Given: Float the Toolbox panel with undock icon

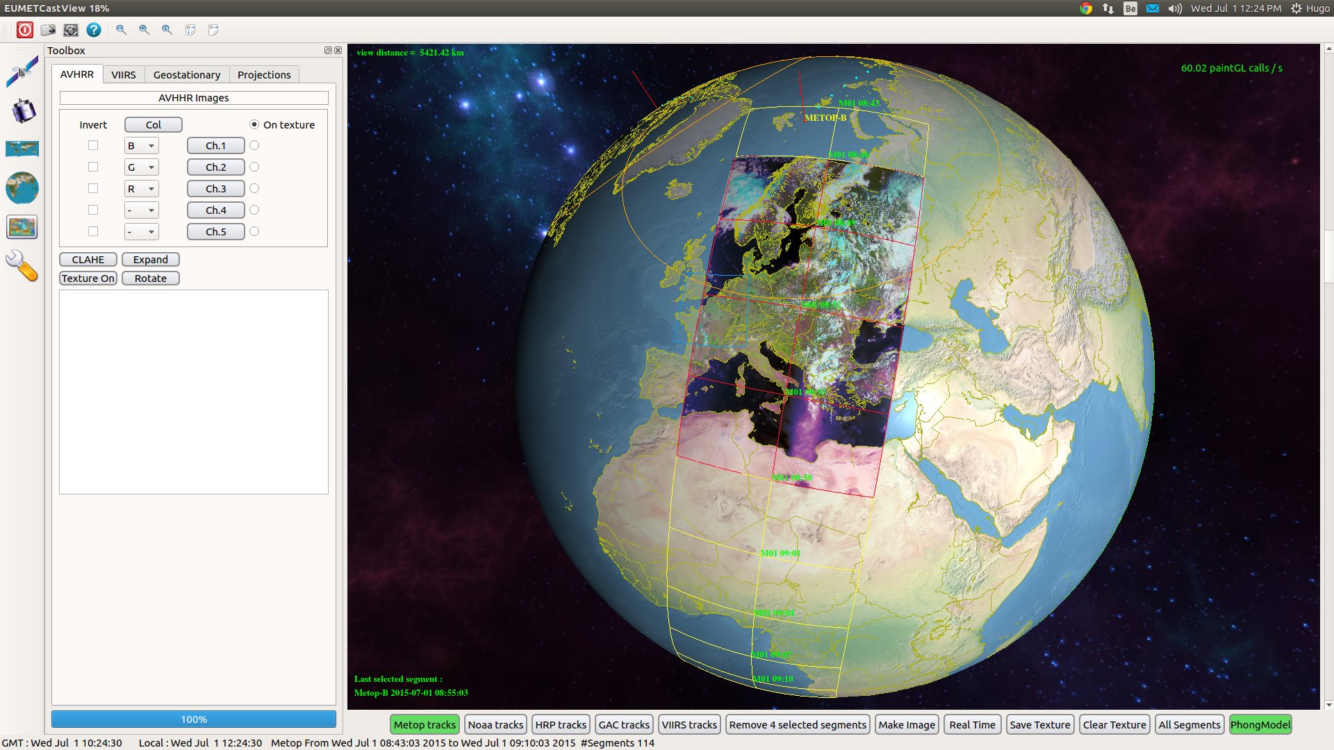Looking at the screenshot, I should [x=328, y=51].
